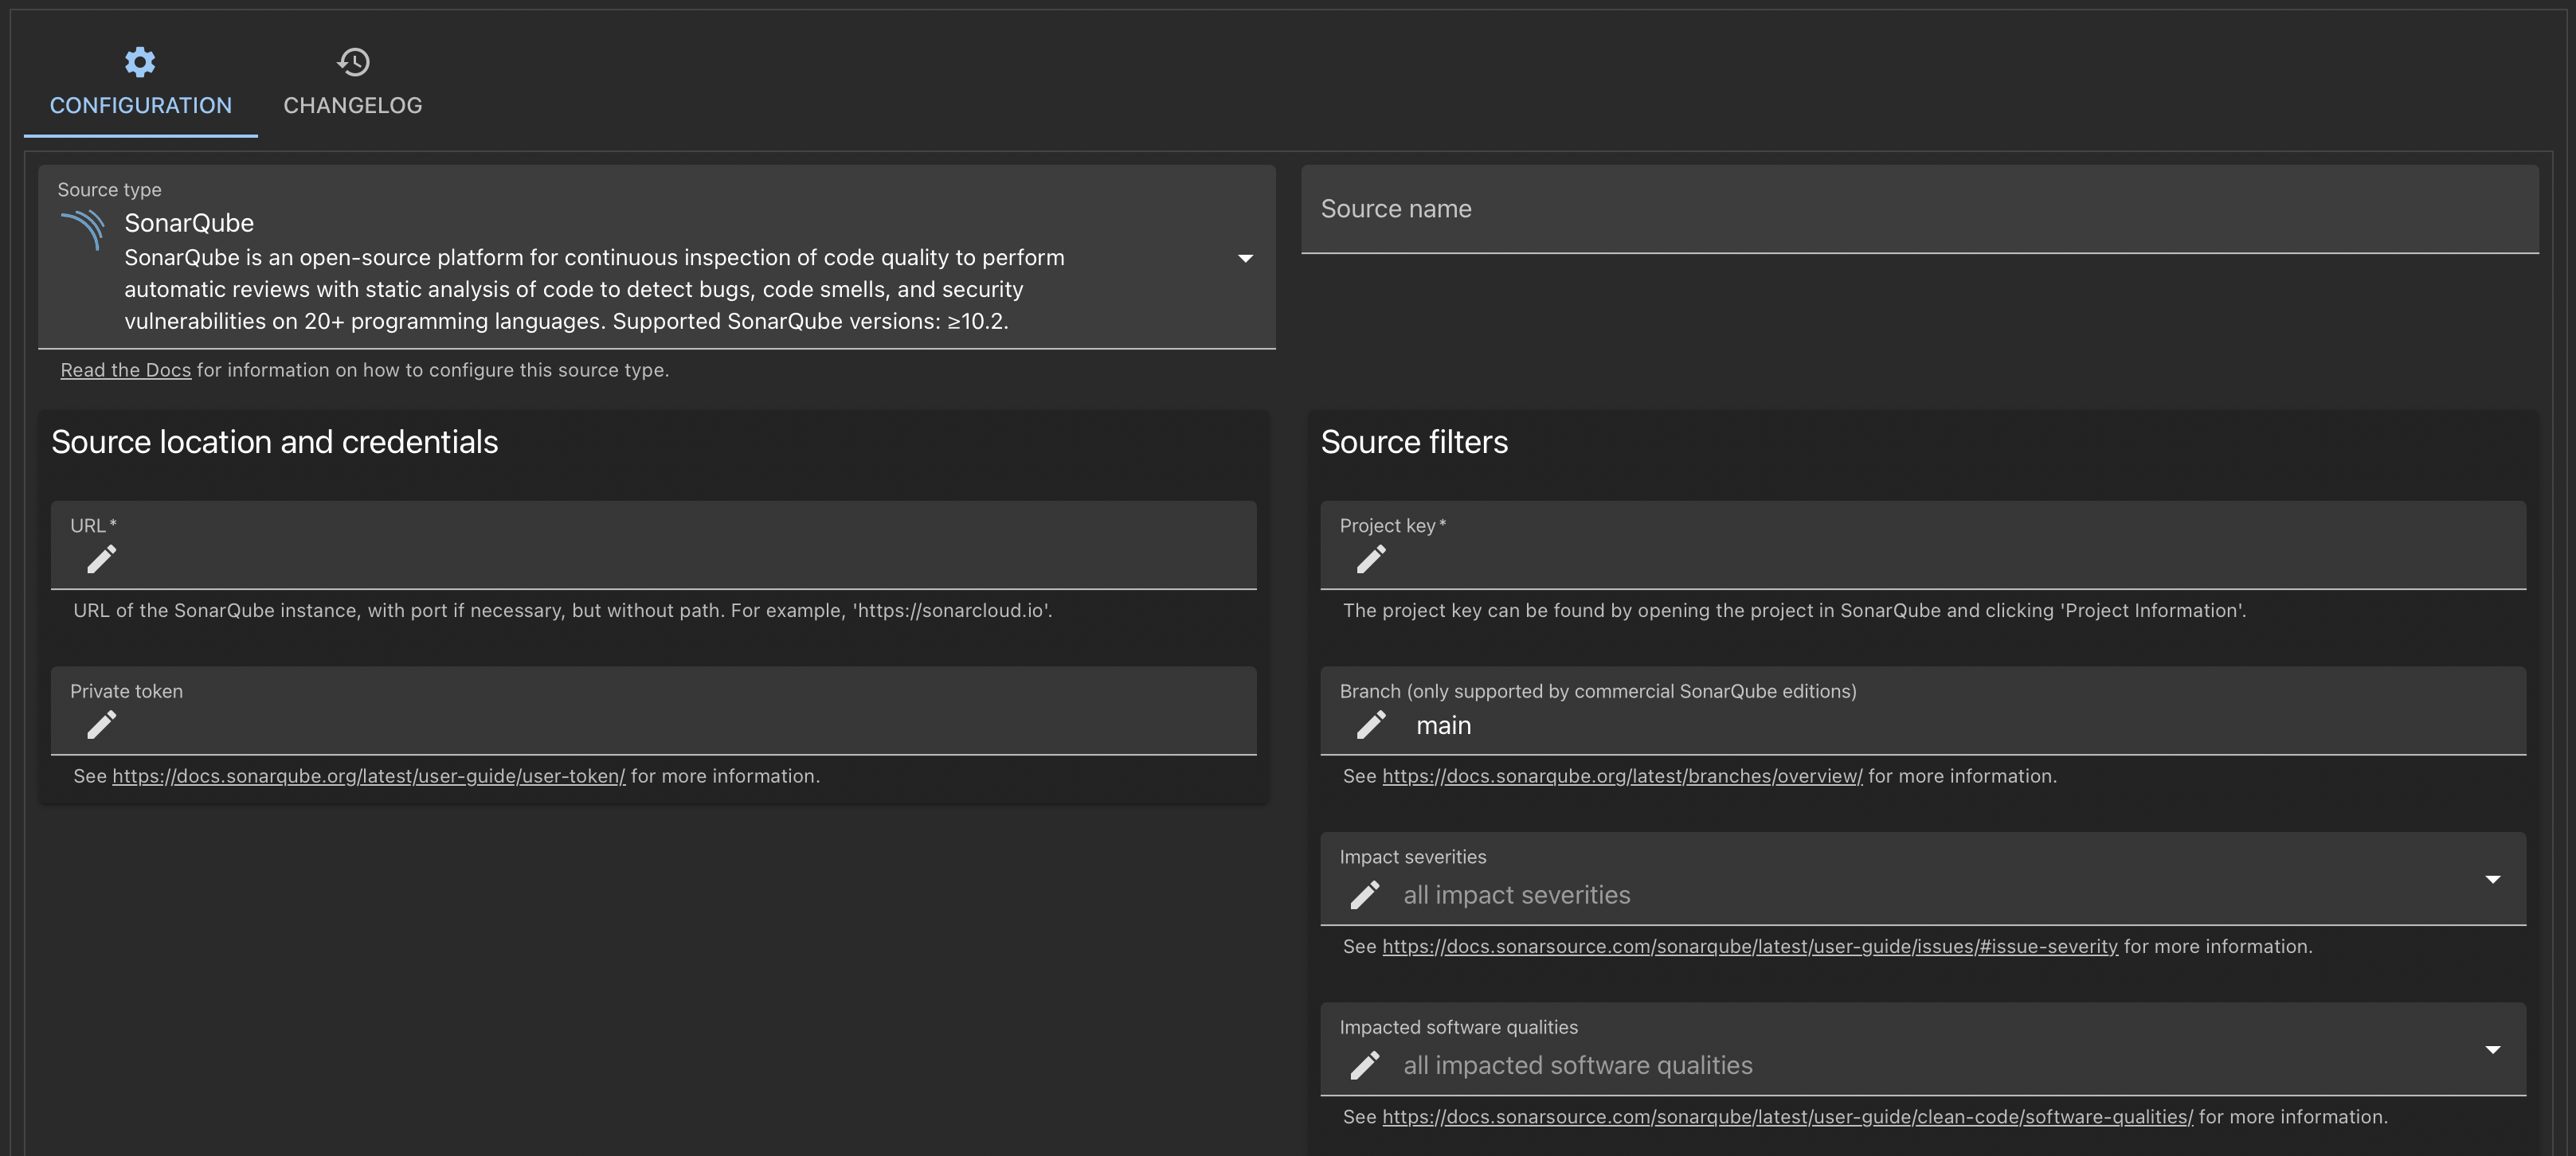Click the Branch field value 'main'

pos(1443,725)
